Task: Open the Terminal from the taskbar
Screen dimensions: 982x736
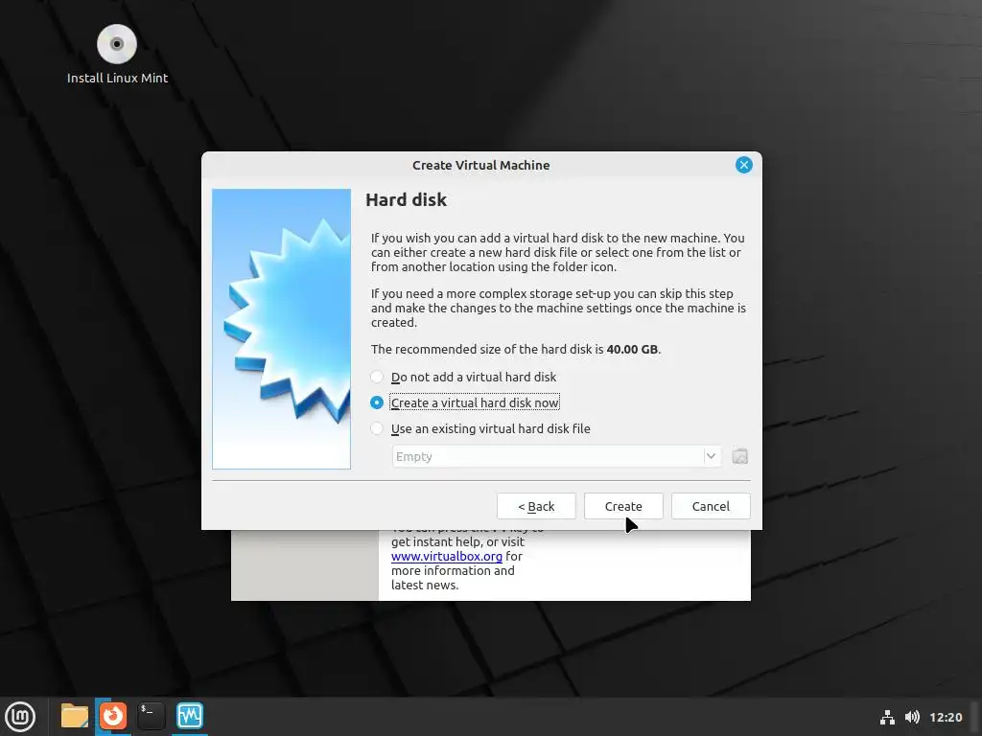Action: [151, 716]
